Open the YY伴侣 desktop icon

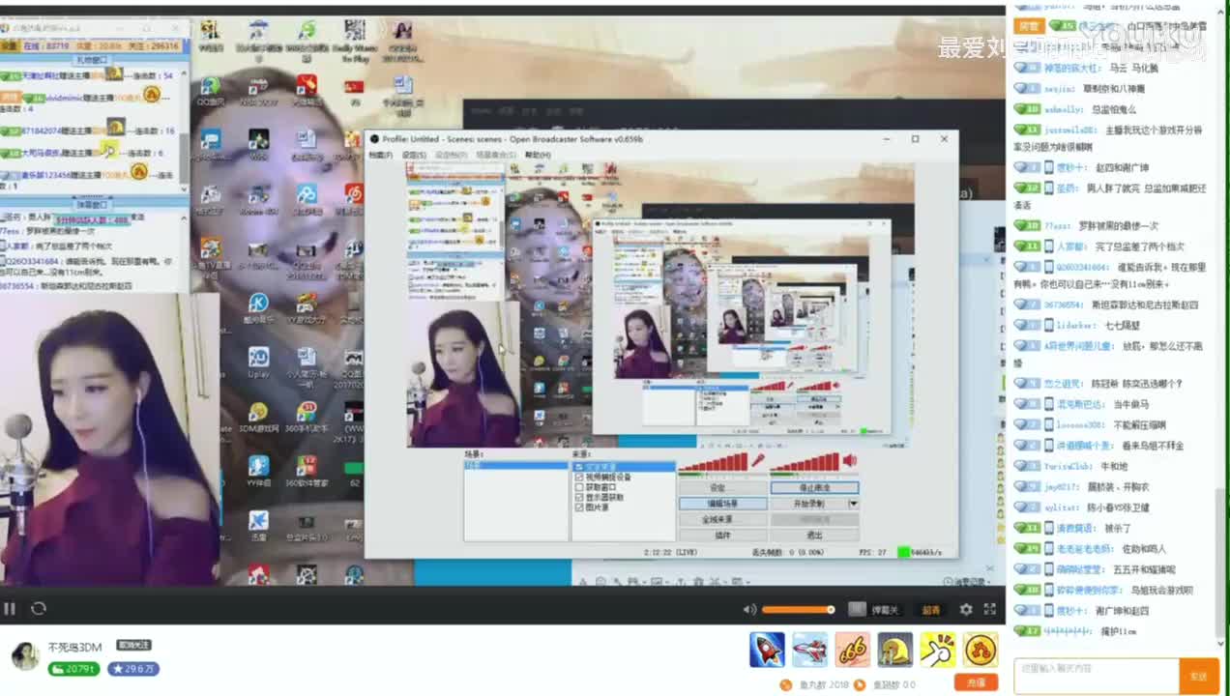click(258, 471)
